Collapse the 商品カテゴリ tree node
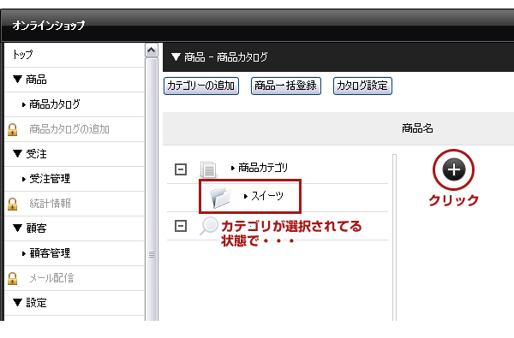Image resolution: width=514 pixels, height=338 pixels. click(181, 169)
